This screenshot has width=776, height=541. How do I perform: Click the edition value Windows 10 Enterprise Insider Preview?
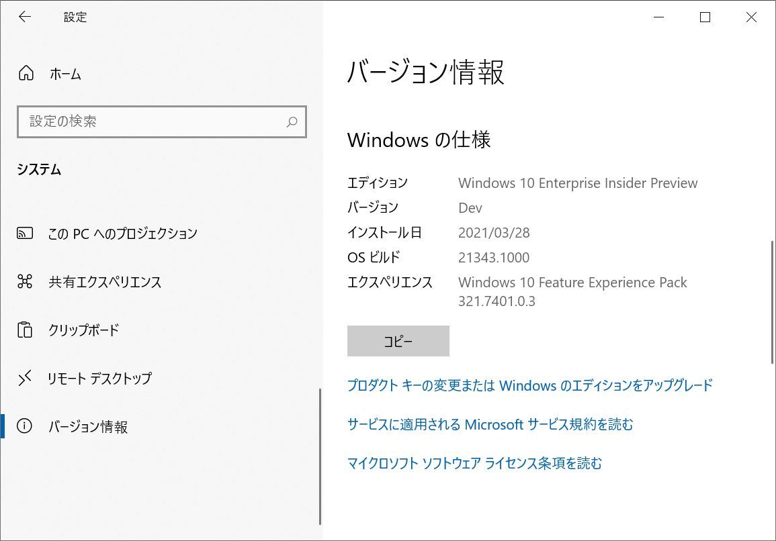tap(578, 183)
